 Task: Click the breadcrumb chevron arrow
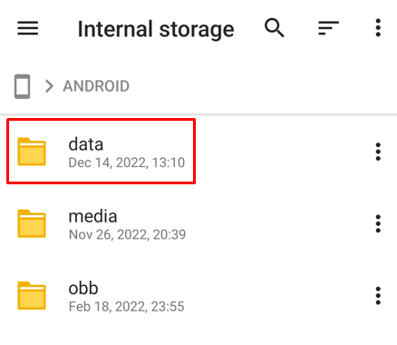click(49, 86)
